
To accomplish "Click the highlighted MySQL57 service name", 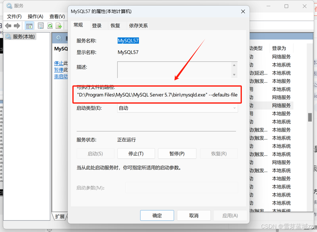I will 128,41.
